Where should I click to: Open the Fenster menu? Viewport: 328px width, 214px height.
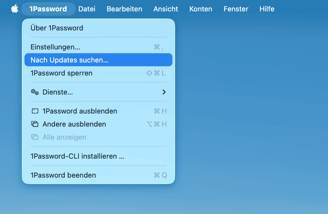[x=236, y=9]
